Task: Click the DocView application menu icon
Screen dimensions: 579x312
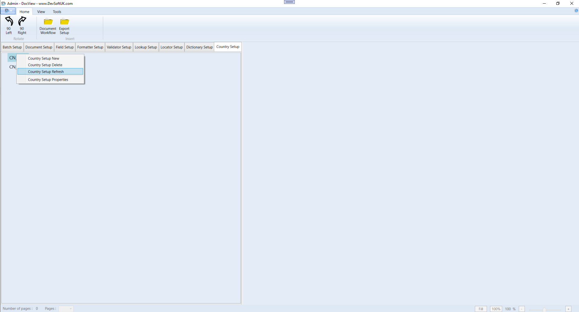Action: (x=6, y=11)
